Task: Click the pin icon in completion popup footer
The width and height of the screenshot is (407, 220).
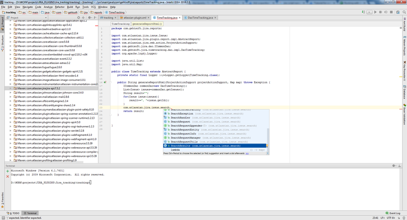Action: coord(268,153)
